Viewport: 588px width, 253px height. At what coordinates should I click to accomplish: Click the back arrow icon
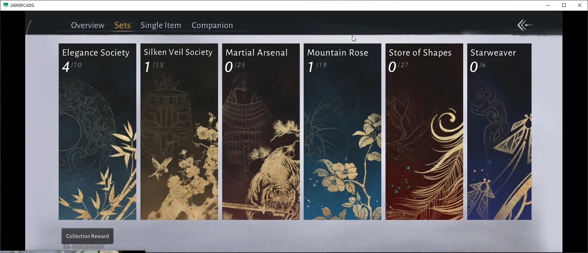click(525, 25)
